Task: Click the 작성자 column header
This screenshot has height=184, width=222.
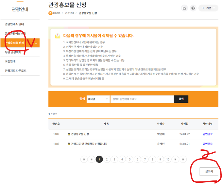Action: [161, 124]
